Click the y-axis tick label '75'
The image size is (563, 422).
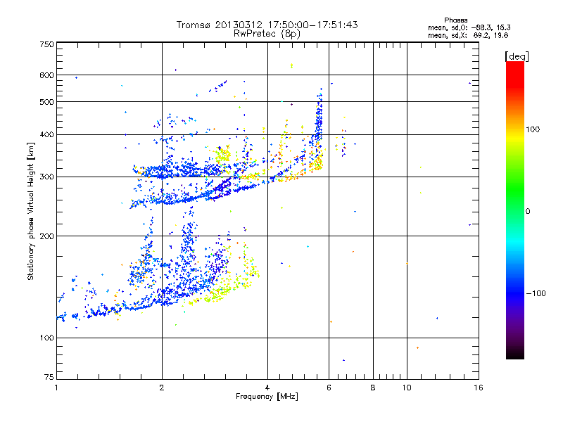click(x=49, y=377)
